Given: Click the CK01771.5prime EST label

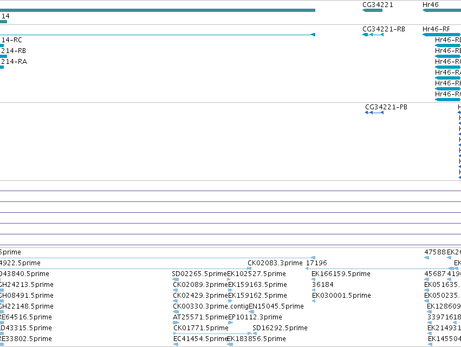Looking at the screenshot, I should point(201,328).
